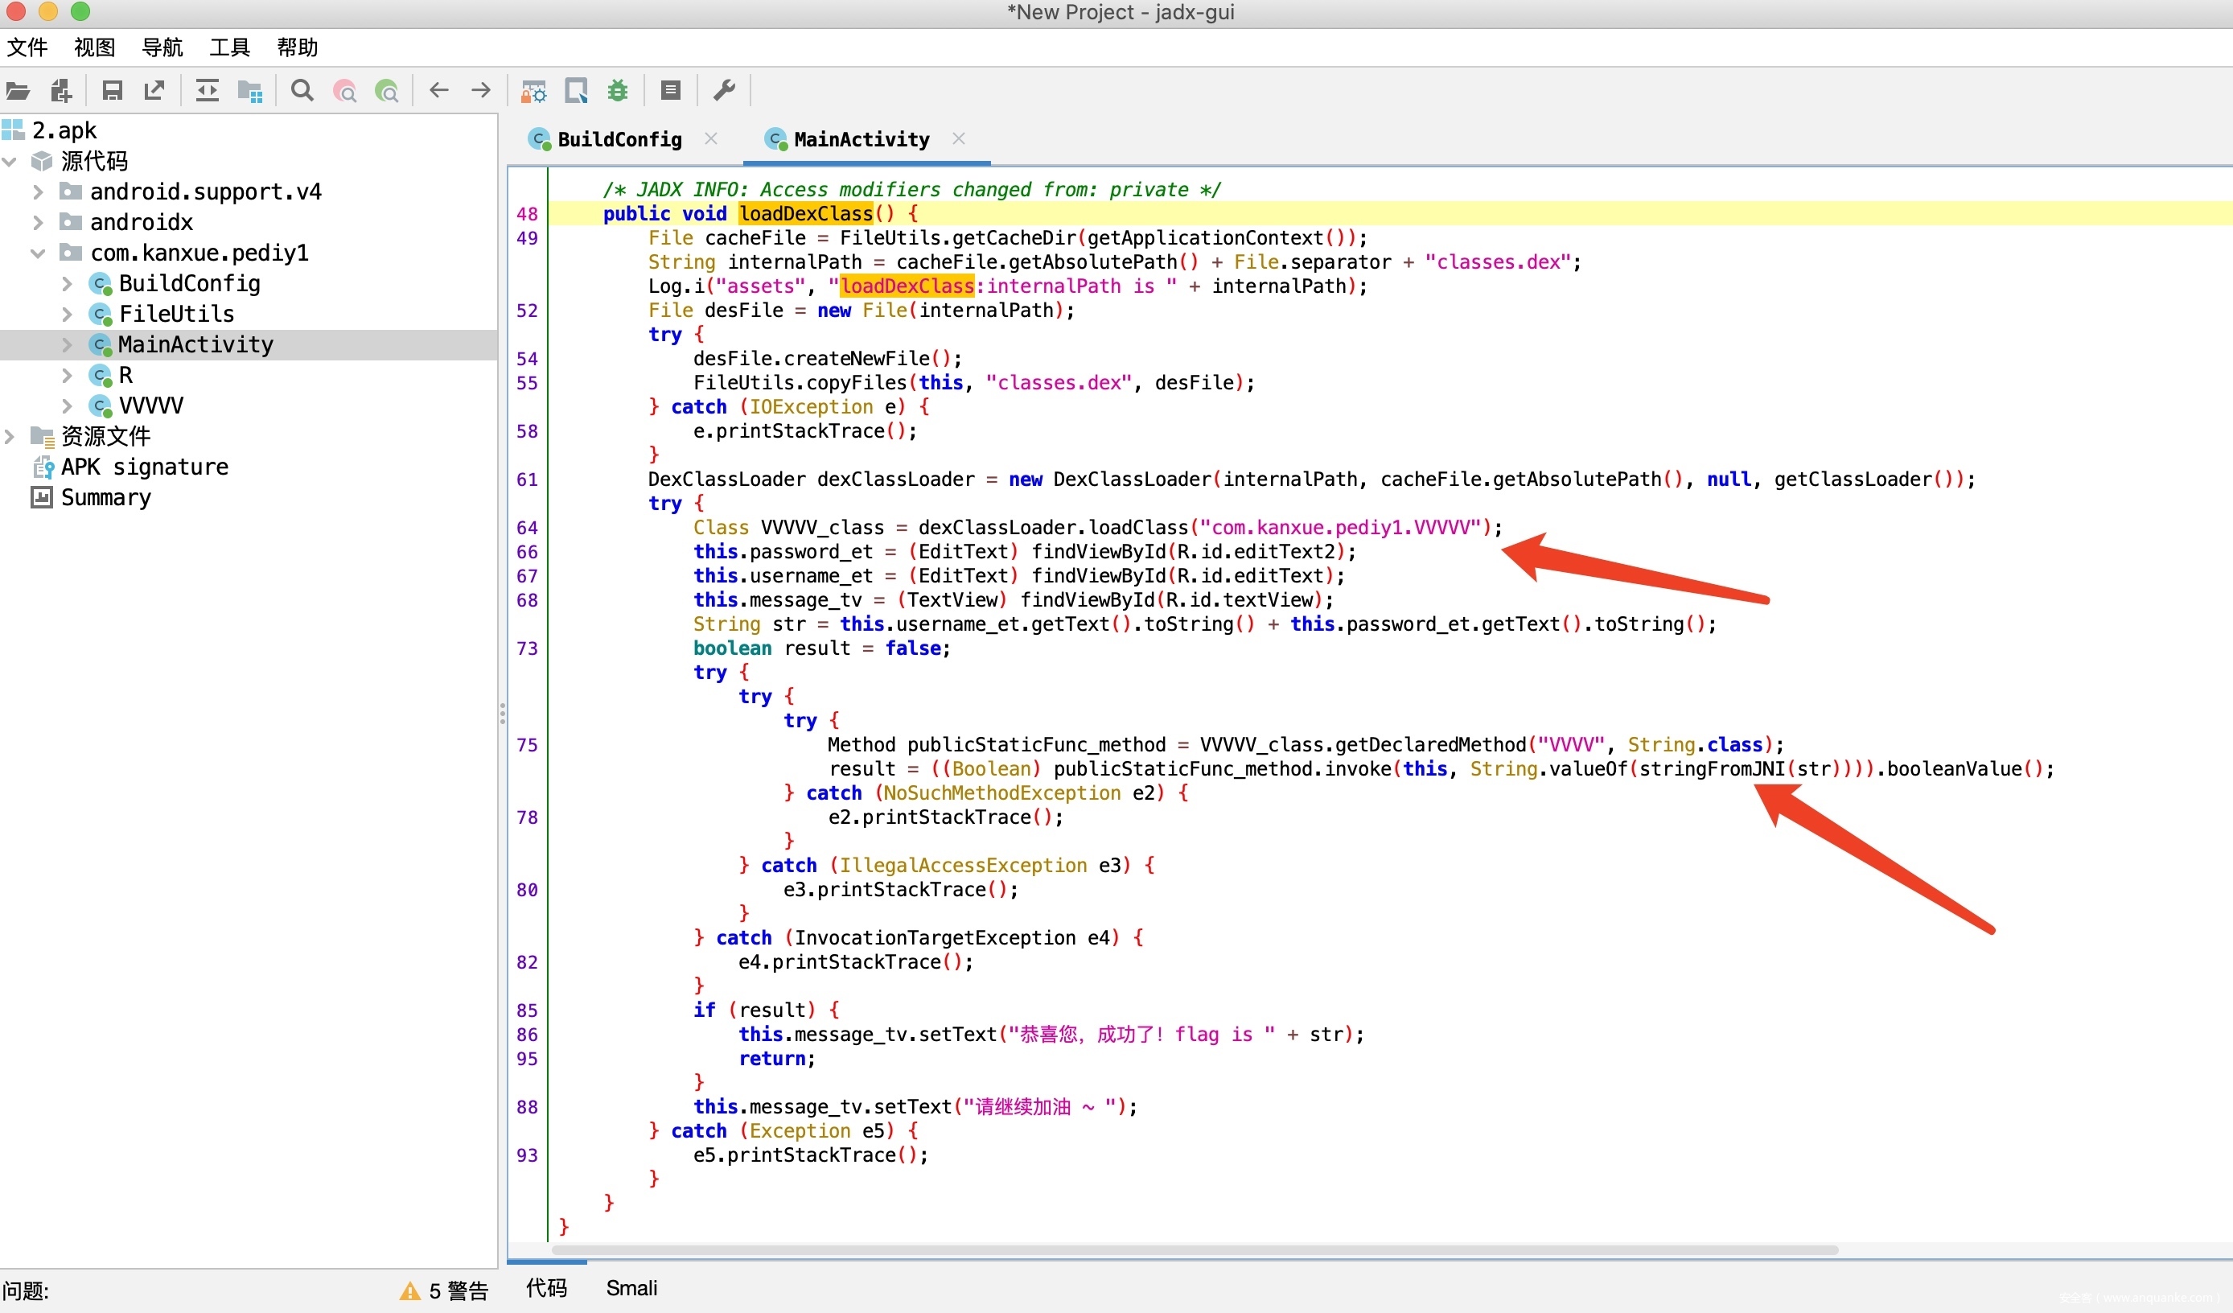Click the Save project disk icon
Image resolution: width=2233 pixels, height=1313 pixels.
click(113, 90)
